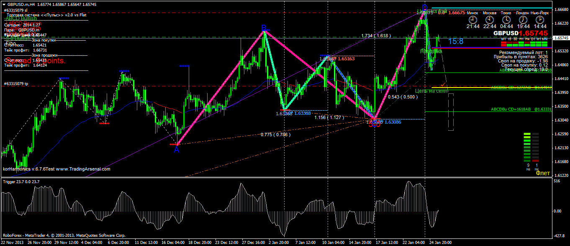Screen dimensions: 570x246
Task: Click the 'Зона покупки' section header
Action: [x=44, y=40]
